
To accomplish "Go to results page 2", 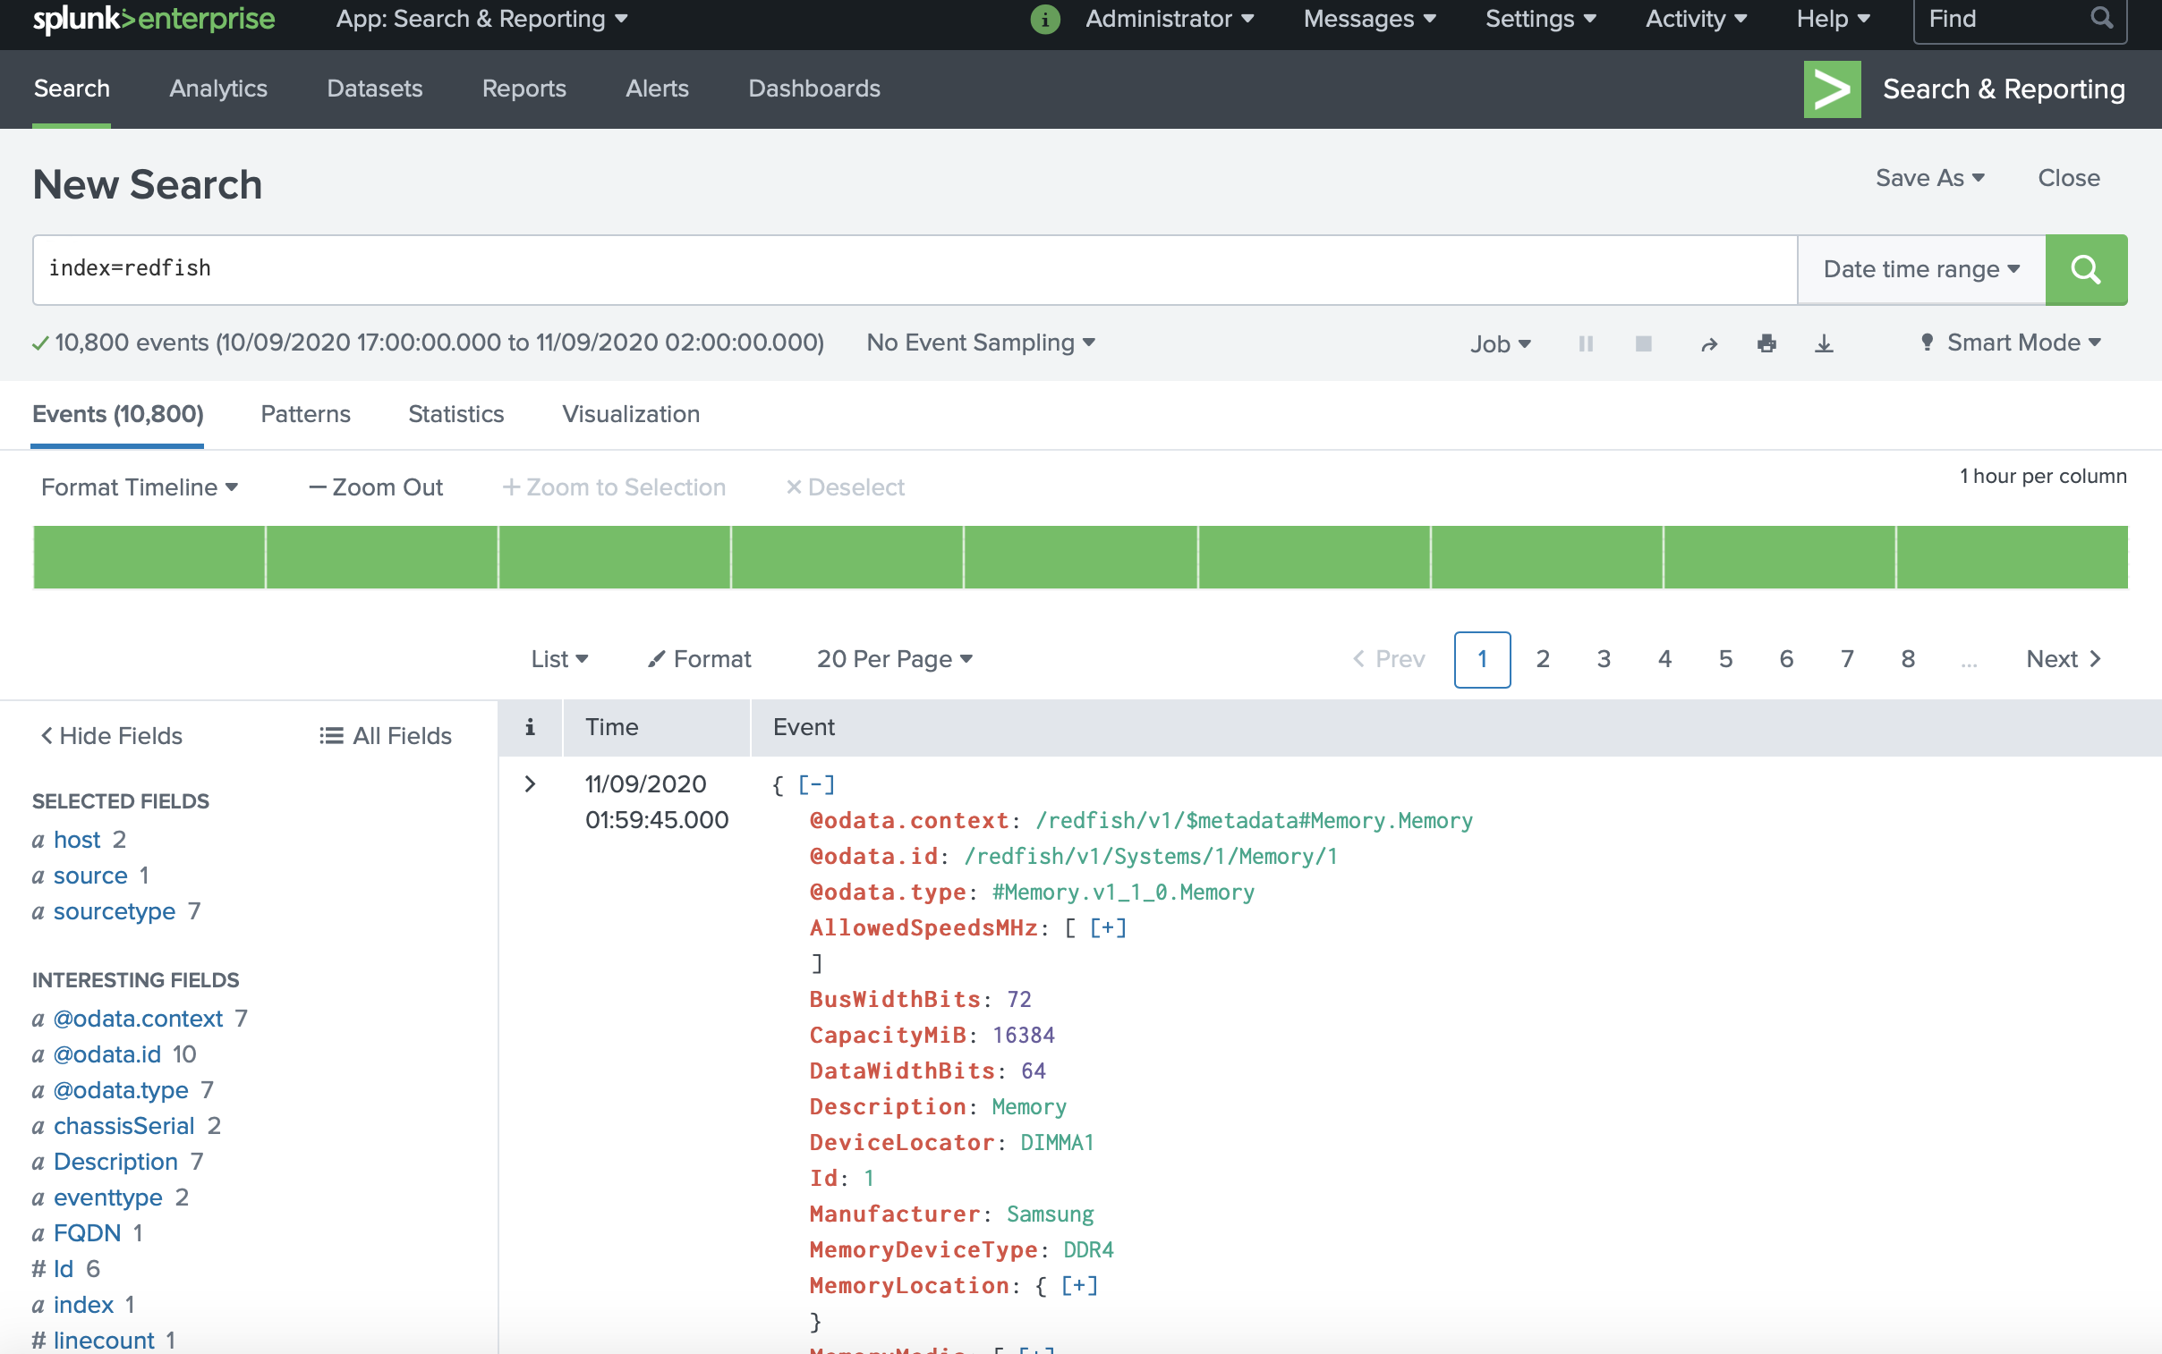I will coord(1542,658).
